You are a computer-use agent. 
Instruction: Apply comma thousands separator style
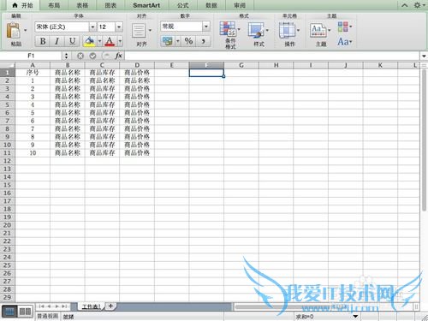click(203, 41)
